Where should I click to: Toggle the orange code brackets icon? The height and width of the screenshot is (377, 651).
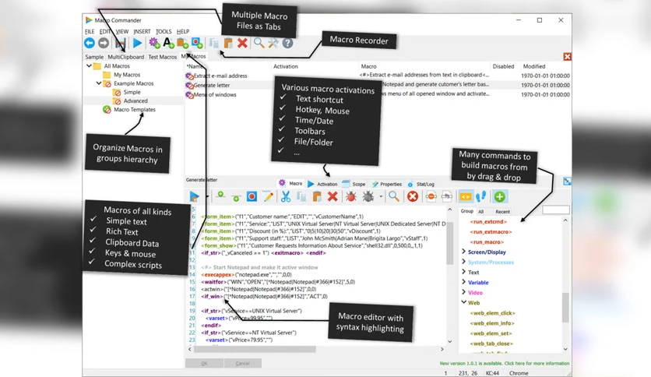point(465,196)
